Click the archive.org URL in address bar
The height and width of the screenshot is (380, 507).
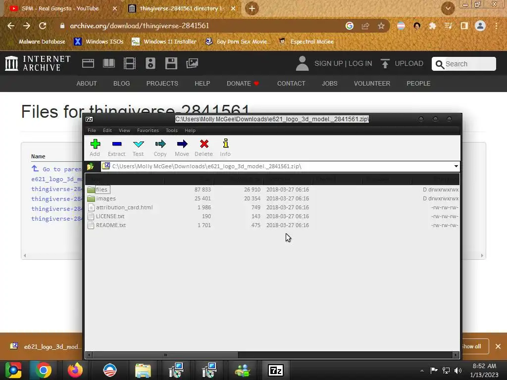point(139,26)
